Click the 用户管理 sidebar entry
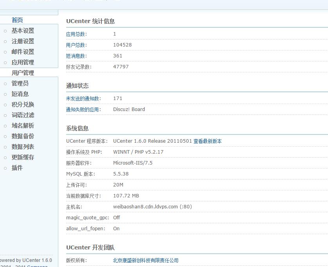328x267 pixels. (x=23, y=73)
